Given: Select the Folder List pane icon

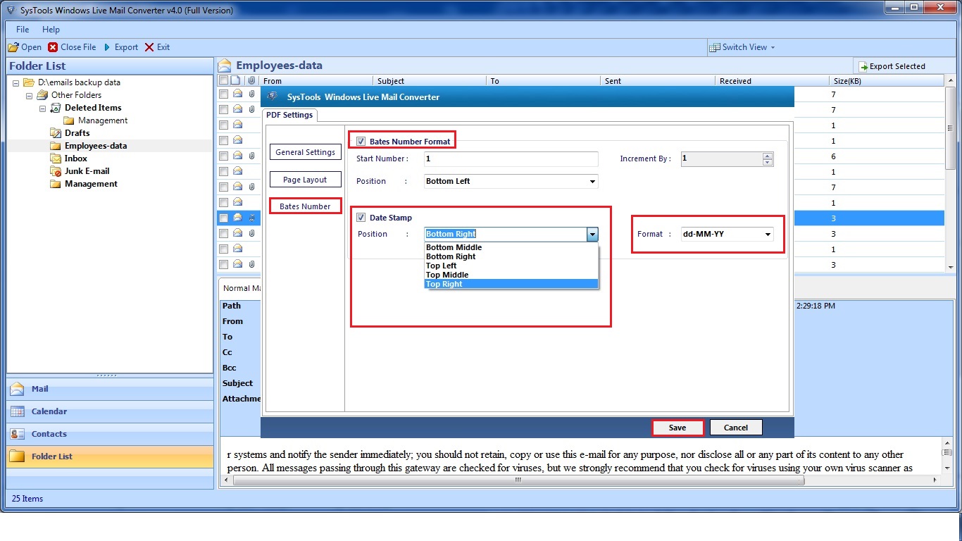Looking at the screenshot, I should [18, 456].
